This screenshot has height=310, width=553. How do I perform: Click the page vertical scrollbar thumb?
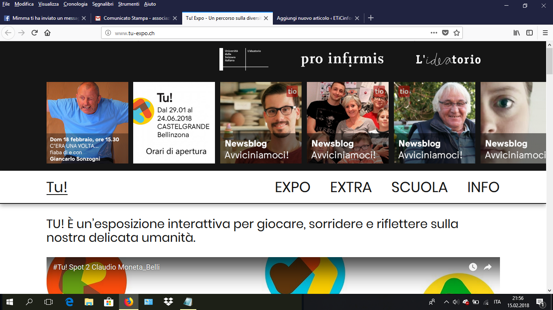549,61
